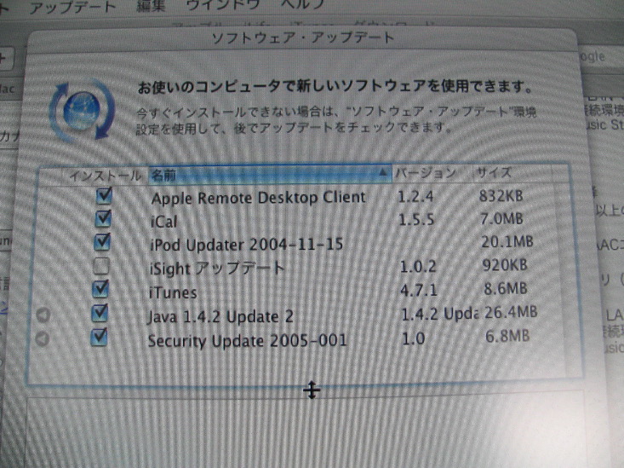Uncheck the iTunes install checkbox

[100, 289]
